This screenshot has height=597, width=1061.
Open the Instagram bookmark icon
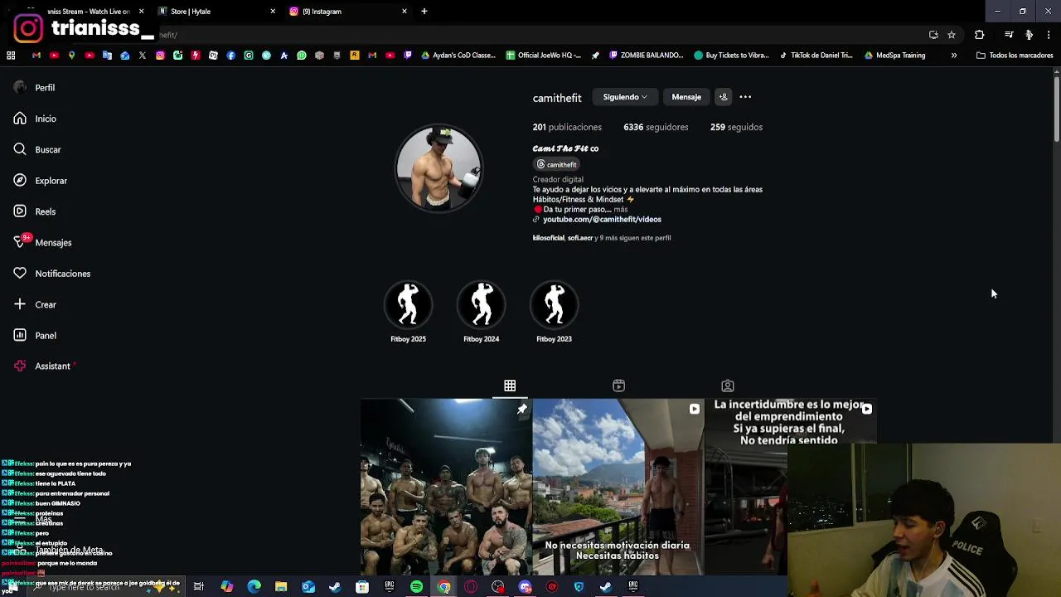(160, 56)
